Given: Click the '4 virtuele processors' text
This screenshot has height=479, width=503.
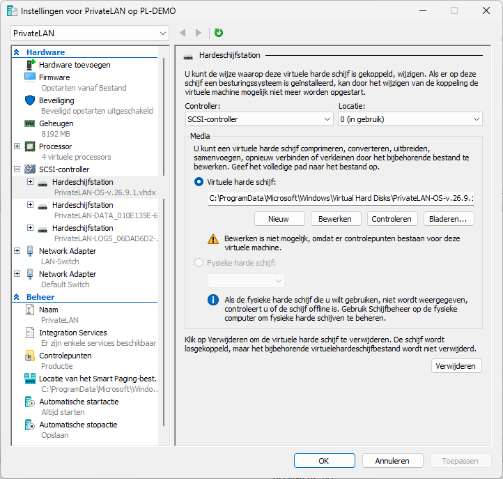Looking at the screenshot, I should pos(76,157).
